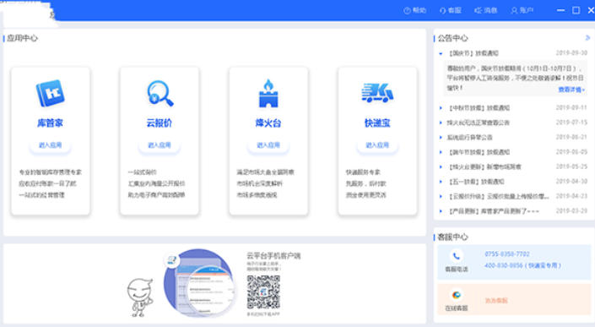
Task: Click the orange online support link
Action: click(x=496, y=301)
